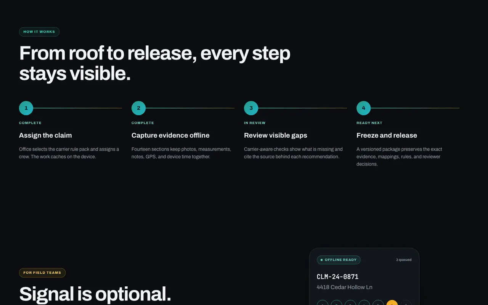Click the OFFLINE READY status pill
Screen dimensions: 488x305
pyautogui.click(x=339, y=260)
